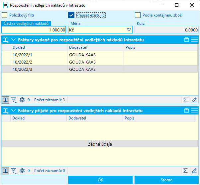Viewport: 200px width, 185px height.
Task: Open the Měna currency dropdown
Action: click(x=129, y=30)
